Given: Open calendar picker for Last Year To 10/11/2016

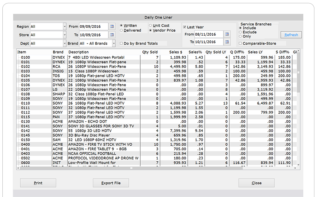Looking at the screenshot, I should pyautogui.click(x=227, y=42).
